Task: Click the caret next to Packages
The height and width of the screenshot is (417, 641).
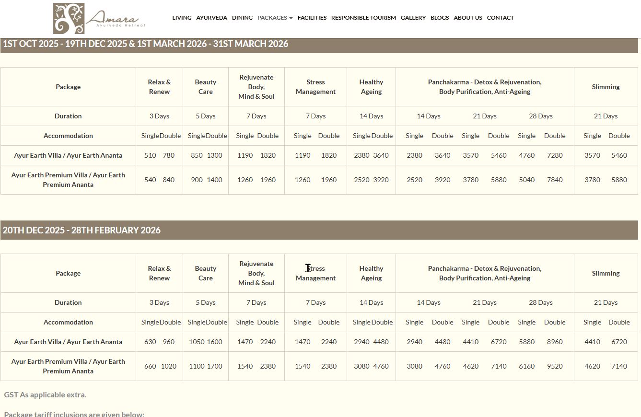Action: (x=291, y=18)
